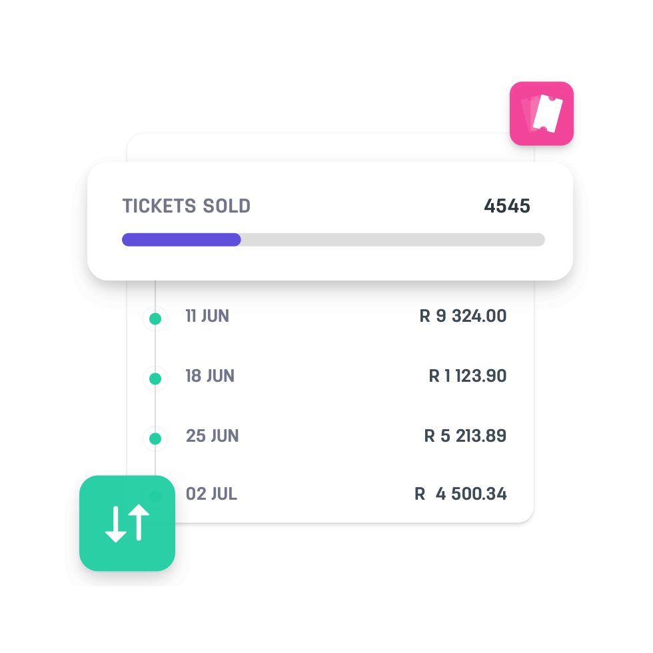The width and height of the screenshot is (653, 653).
Task: Click the green transfer arrows icon
Action: click(x=127, y=523)
